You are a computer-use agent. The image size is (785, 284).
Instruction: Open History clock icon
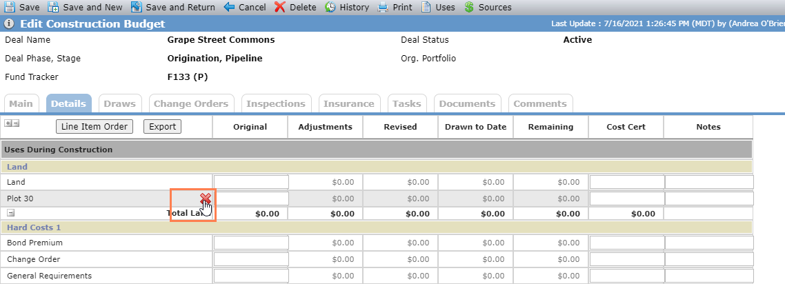pyautogui.click(x=330, y=7)
